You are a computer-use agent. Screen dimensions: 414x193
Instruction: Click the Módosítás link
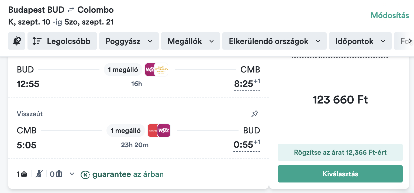coord(390,15)
